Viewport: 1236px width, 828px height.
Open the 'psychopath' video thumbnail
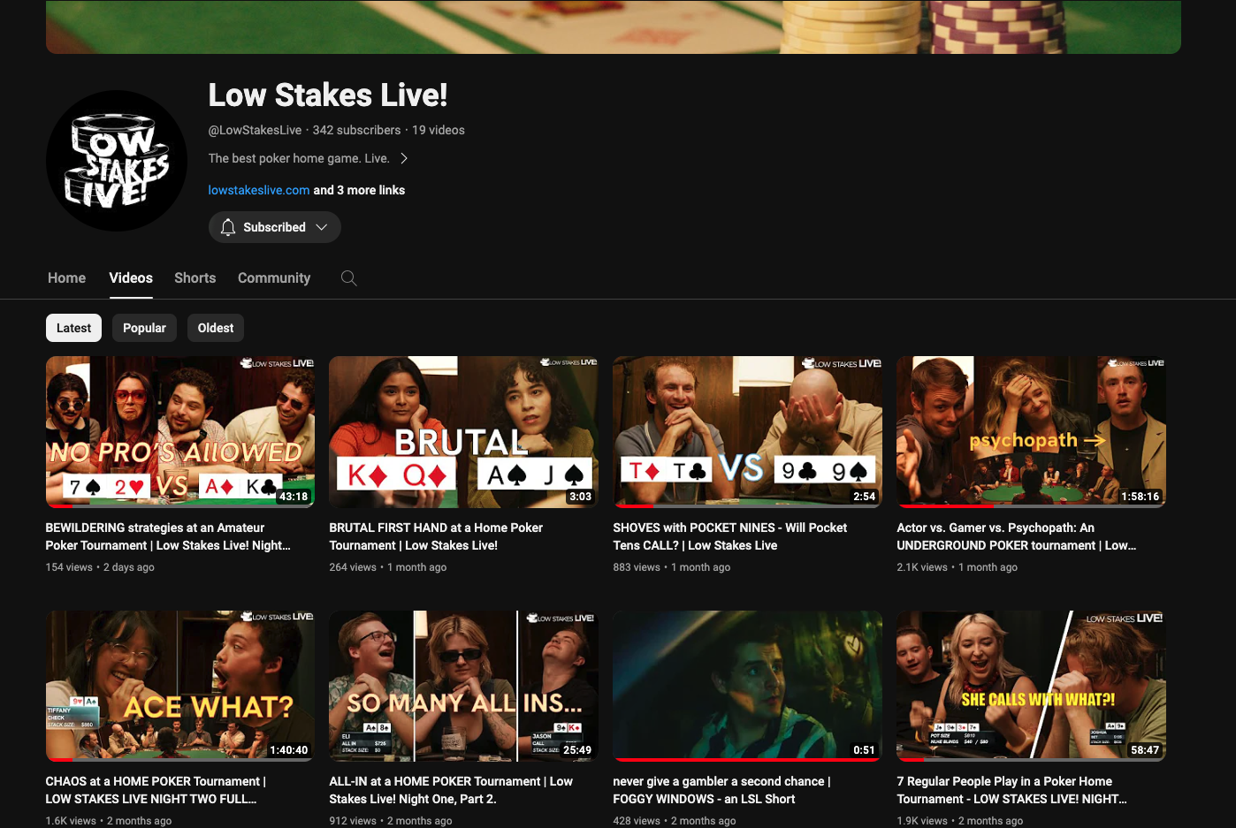1031,432
